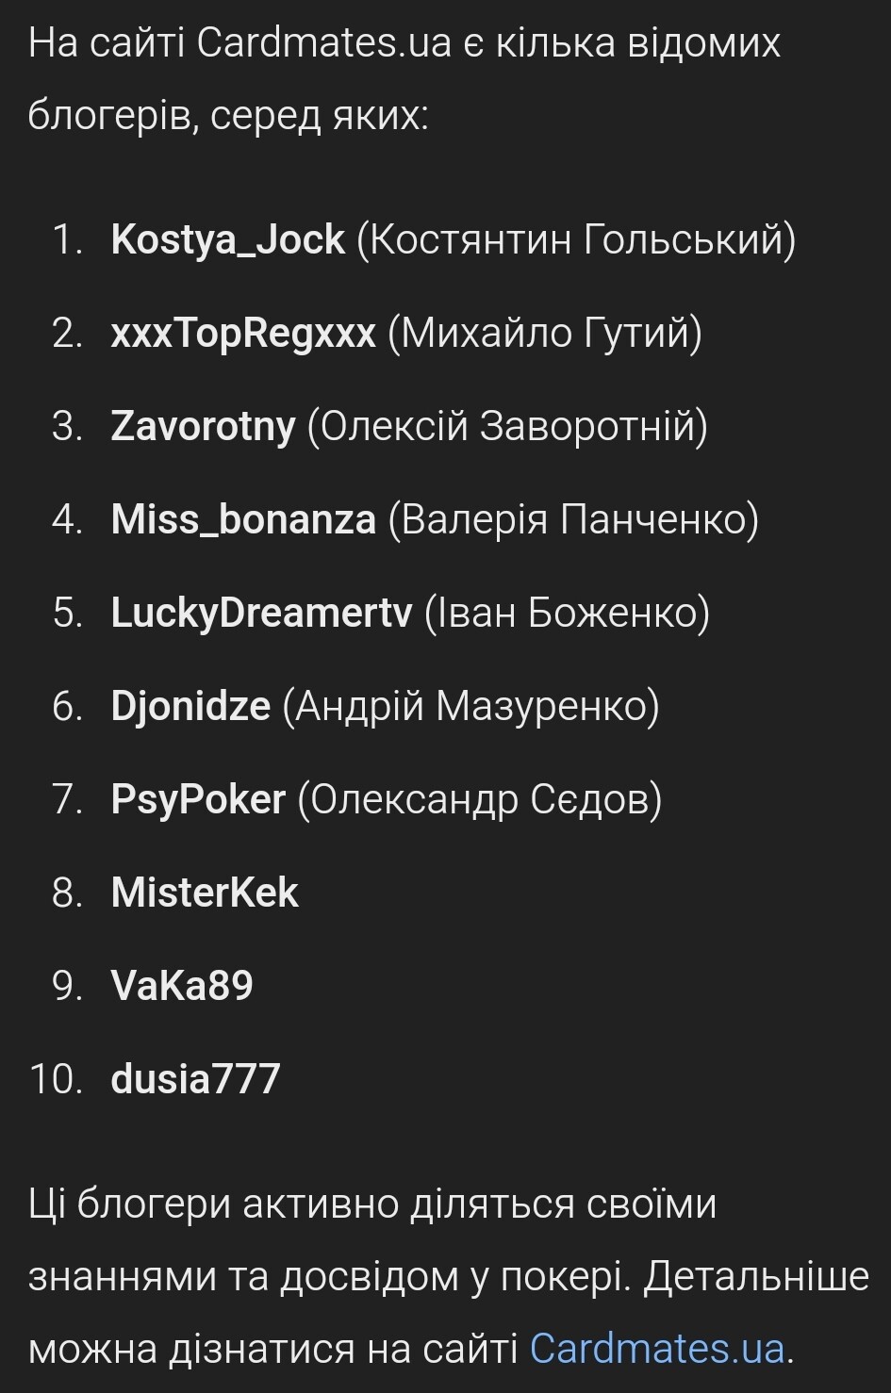Viewport: 891px width, 1393px height.
Task: Click the bold Kostya_Jock username
Action: tap(227, 239)
